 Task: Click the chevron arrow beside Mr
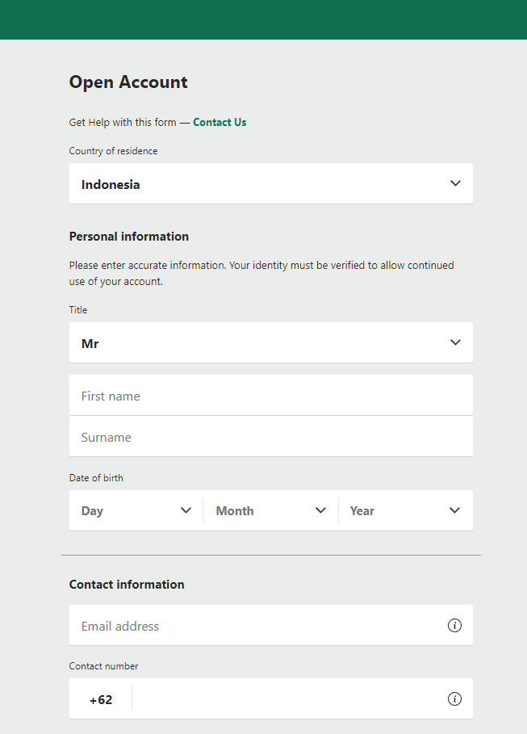click(x=455, y=343)
